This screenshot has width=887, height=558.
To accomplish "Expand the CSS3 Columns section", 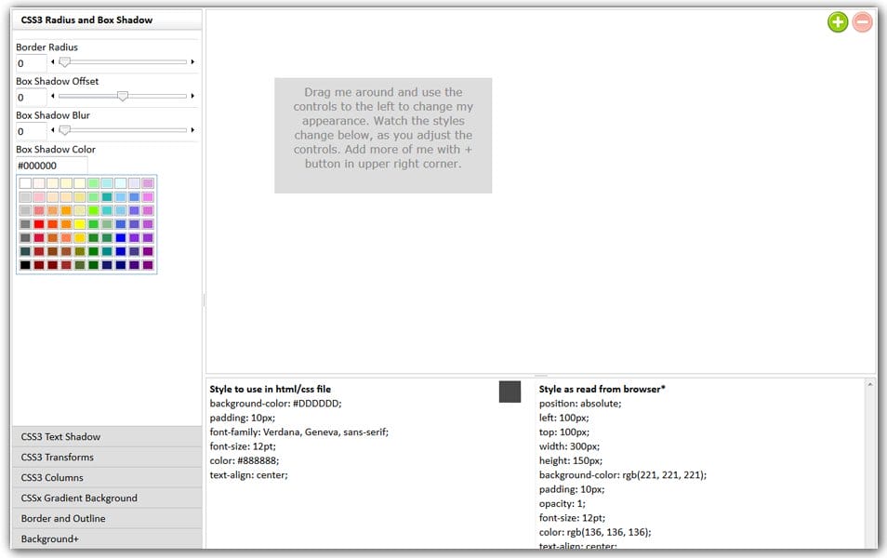I will tap(106, 478).
